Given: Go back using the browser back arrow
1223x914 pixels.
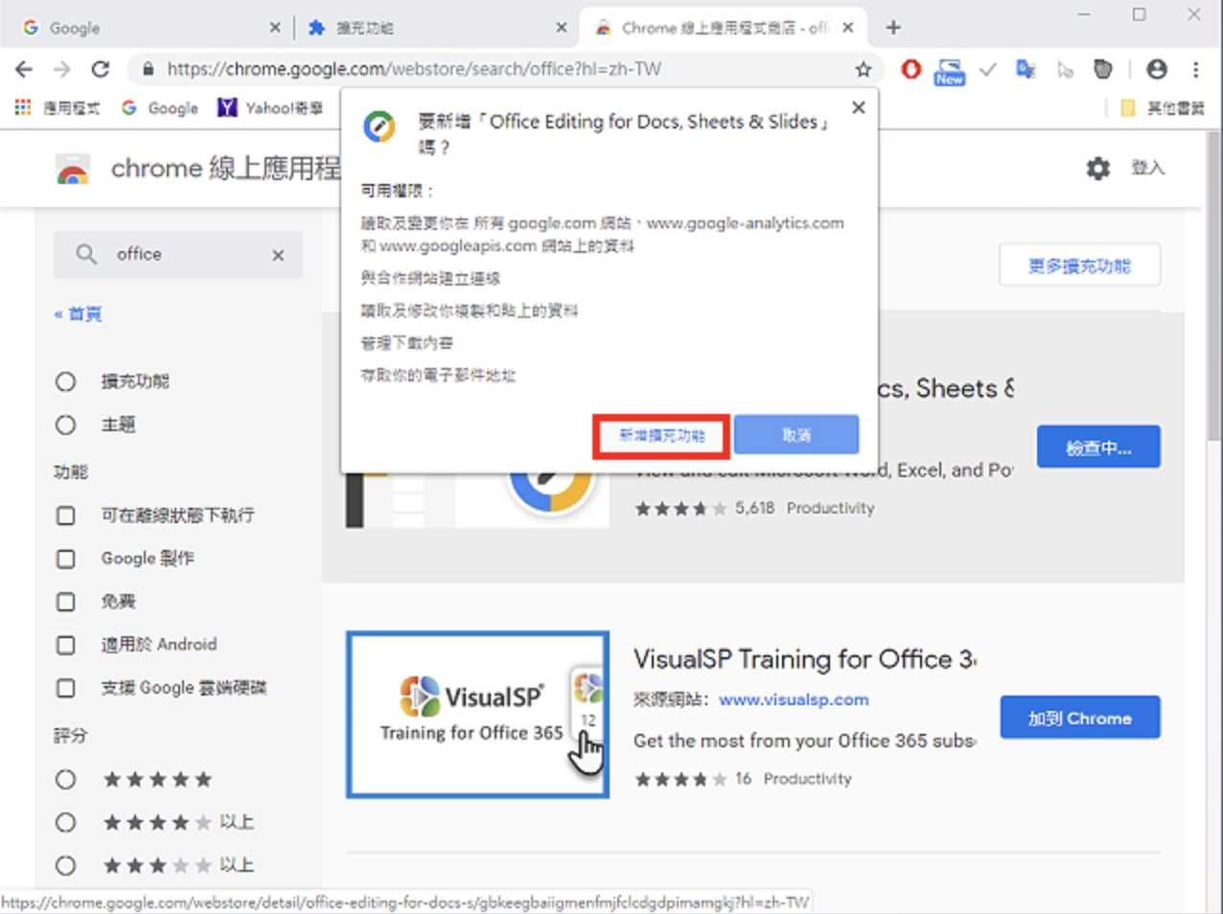Looking at the screenshot, I should 24,69.
